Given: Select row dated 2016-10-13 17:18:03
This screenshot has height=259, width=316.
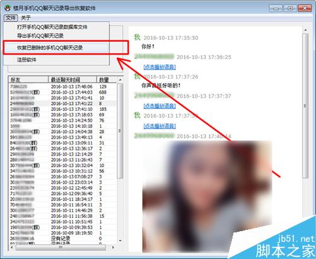Looking at the screenshot, I should pyautogui.click(x=63, y=115).
